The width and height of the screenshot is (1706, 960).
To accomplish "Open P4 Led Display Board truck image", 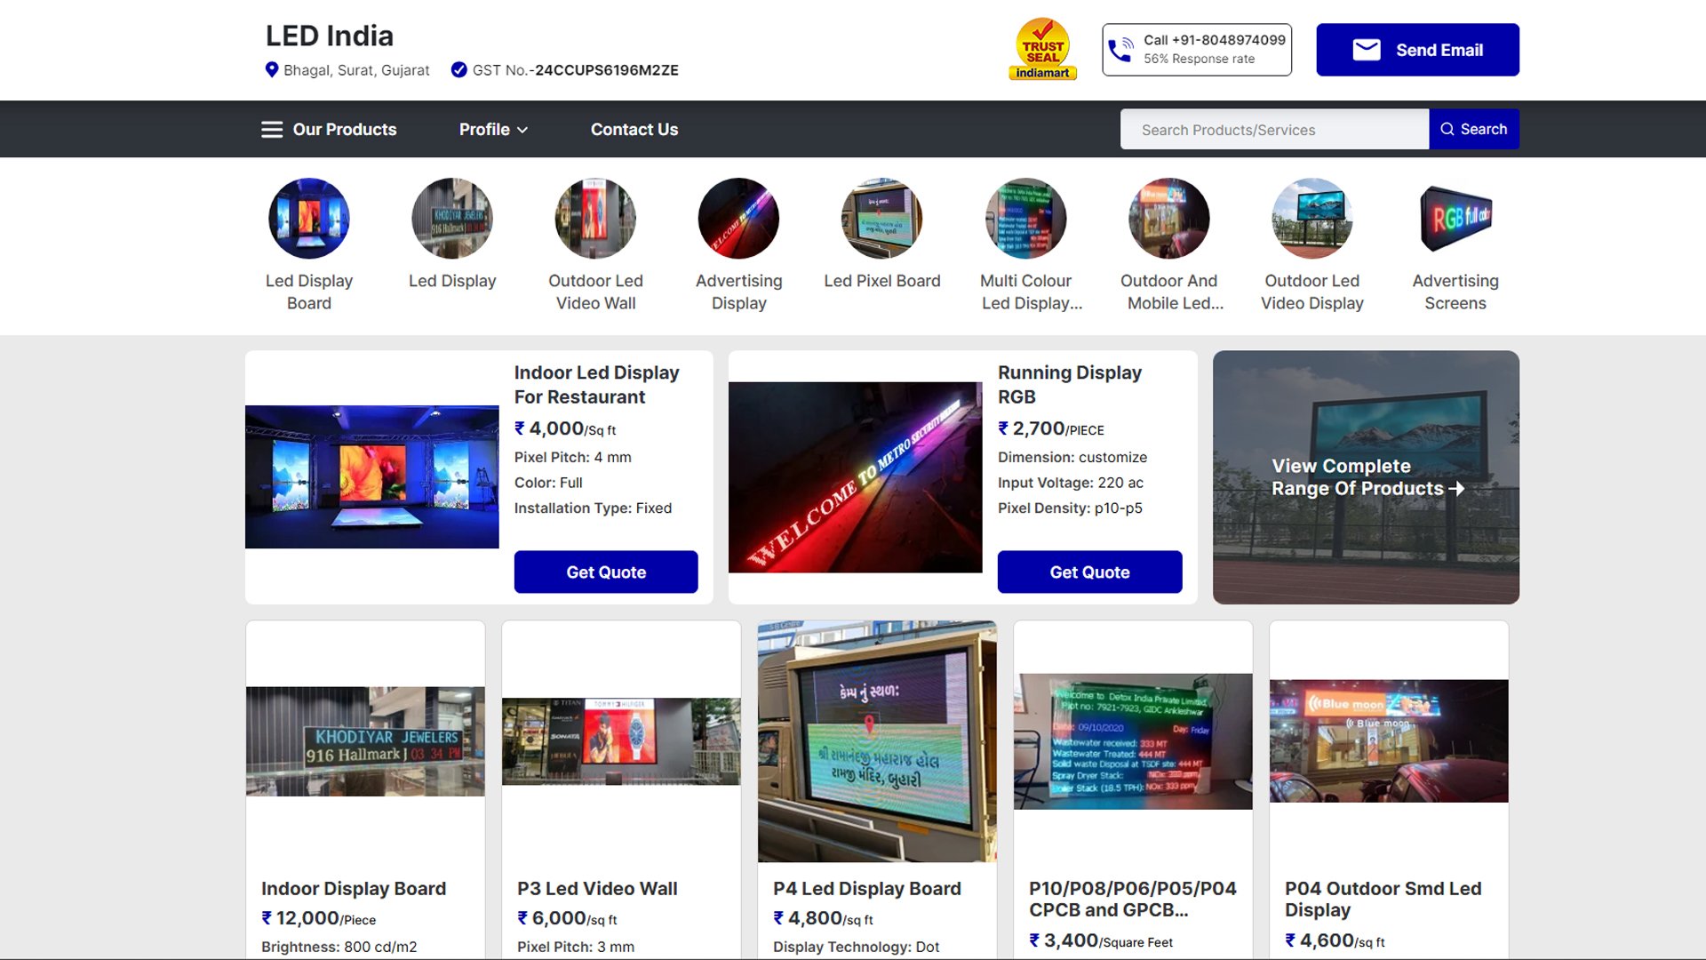I will (877, 741).
